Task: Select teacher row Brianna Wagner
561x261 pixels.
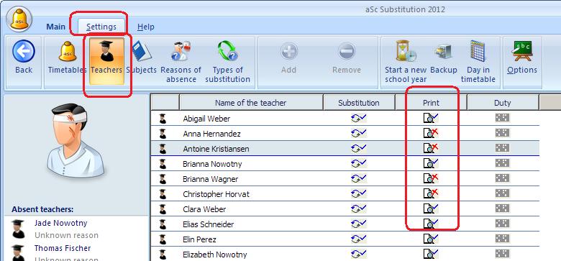Action: [x=345, y=178]
